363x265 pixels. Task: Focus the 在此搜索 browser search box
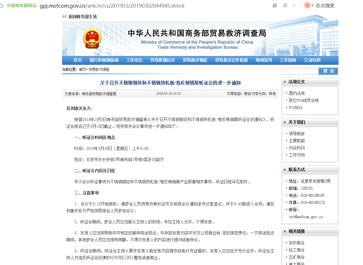coord(325,6)
